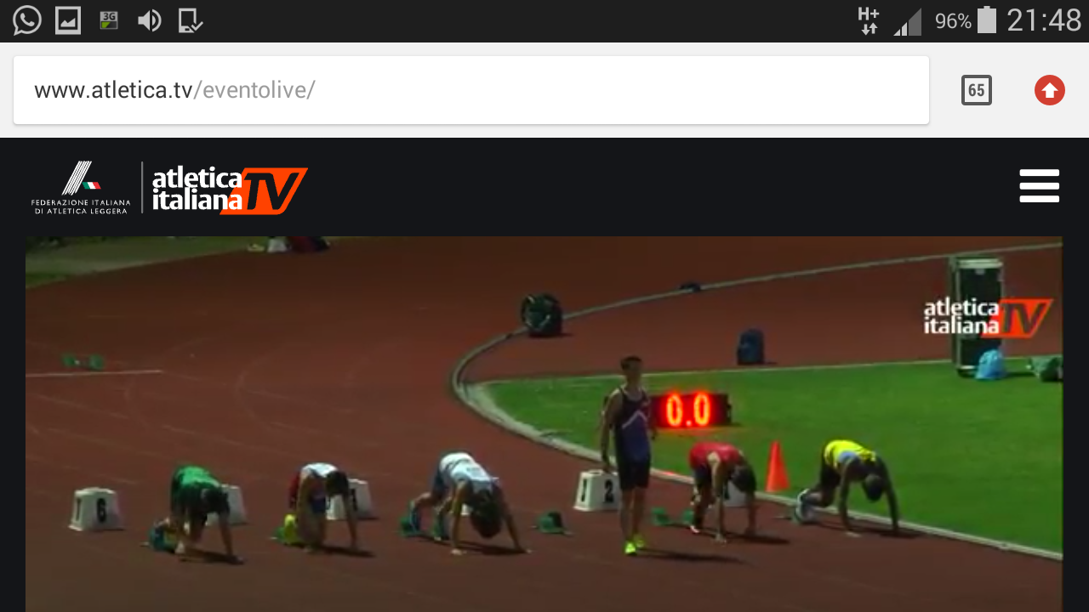Tap the H+ mobile data indicator
Viewport: 1089px width, 612px height.
[869, 20]
